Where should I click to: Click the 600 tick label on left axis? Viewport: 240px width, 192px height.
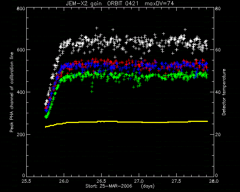(x=21, y=50)
